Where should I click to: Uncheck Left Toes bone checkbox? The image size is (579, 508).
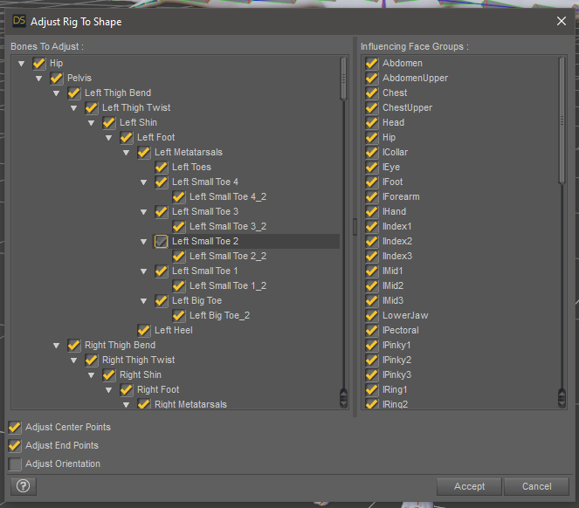click(x=161, y=168)
